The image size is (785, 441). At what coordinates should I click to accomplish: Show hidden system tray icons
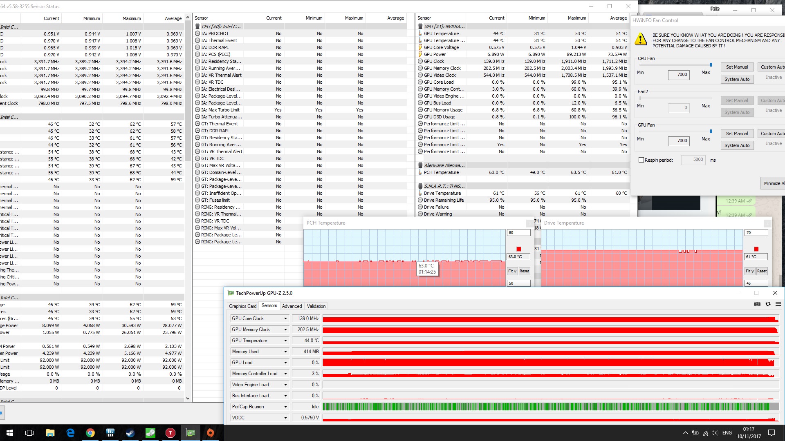point(685,433)
